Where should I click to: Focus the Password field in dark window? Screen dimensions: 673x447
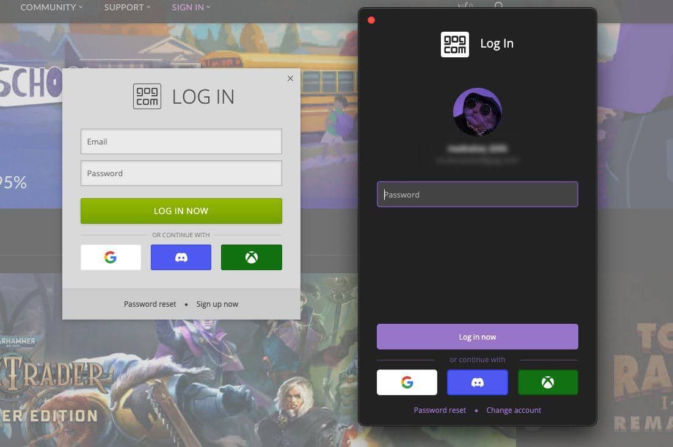[x=478, y=194]
